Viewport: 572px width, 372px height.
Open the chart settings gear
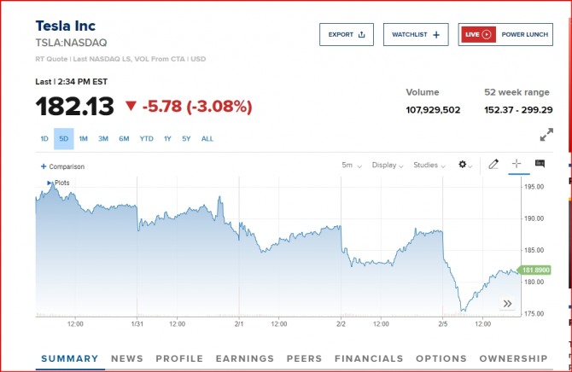464,165
